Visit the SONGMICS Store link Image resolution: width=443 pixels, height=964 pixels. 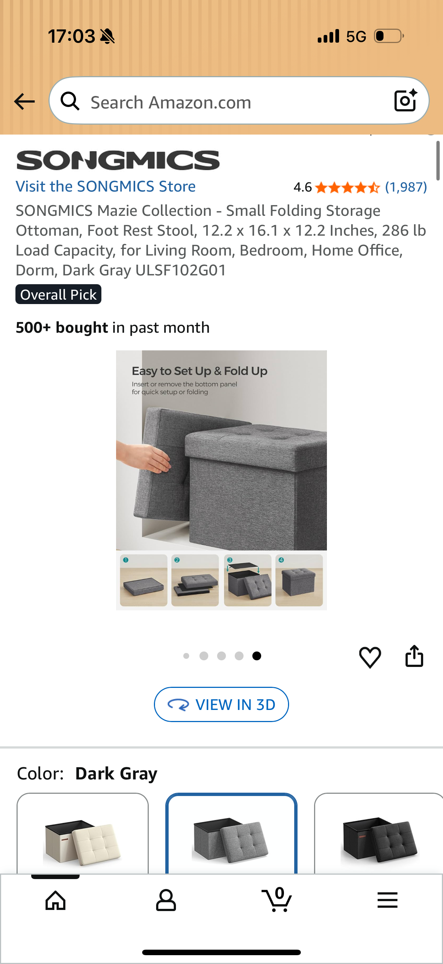point(105,186)
